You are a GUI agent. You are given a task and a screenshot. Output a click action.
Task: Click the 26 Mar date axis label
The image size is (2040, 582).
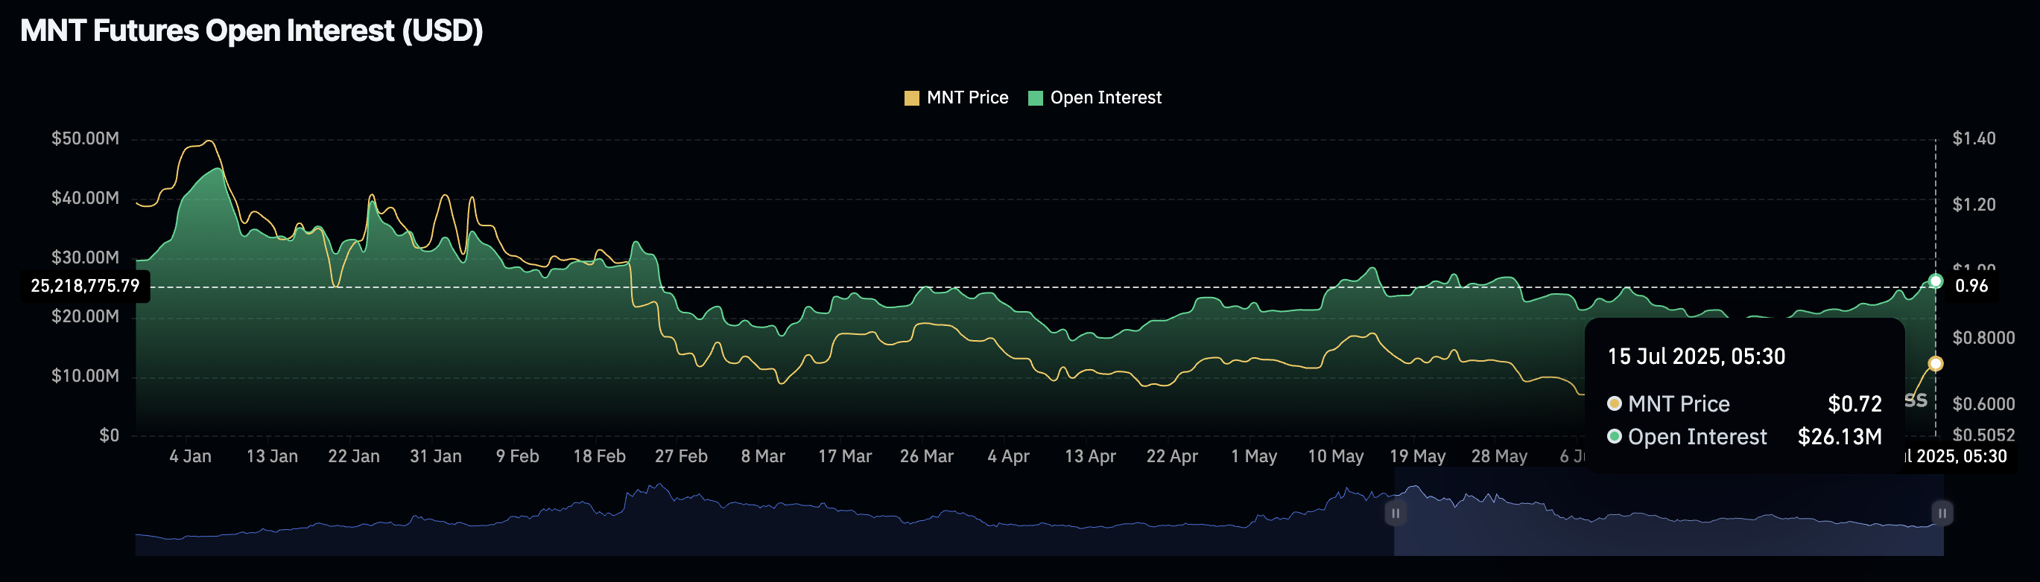(x=927, y=456)
